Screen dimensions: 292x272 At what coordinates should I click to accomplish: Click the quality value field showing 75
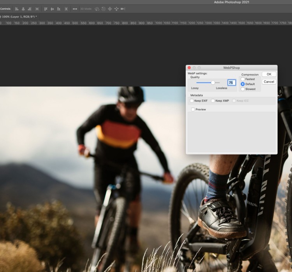[x=231, y=82]
